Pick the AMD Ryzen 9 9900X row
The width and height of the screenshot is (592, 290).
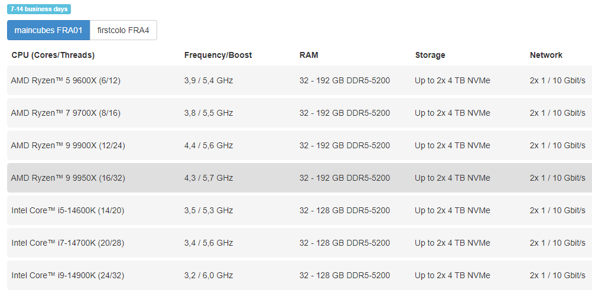300,145
